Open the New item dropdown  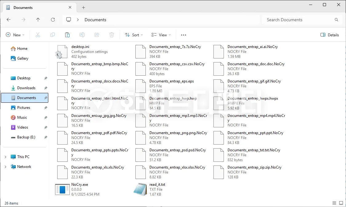click(15, 35)
